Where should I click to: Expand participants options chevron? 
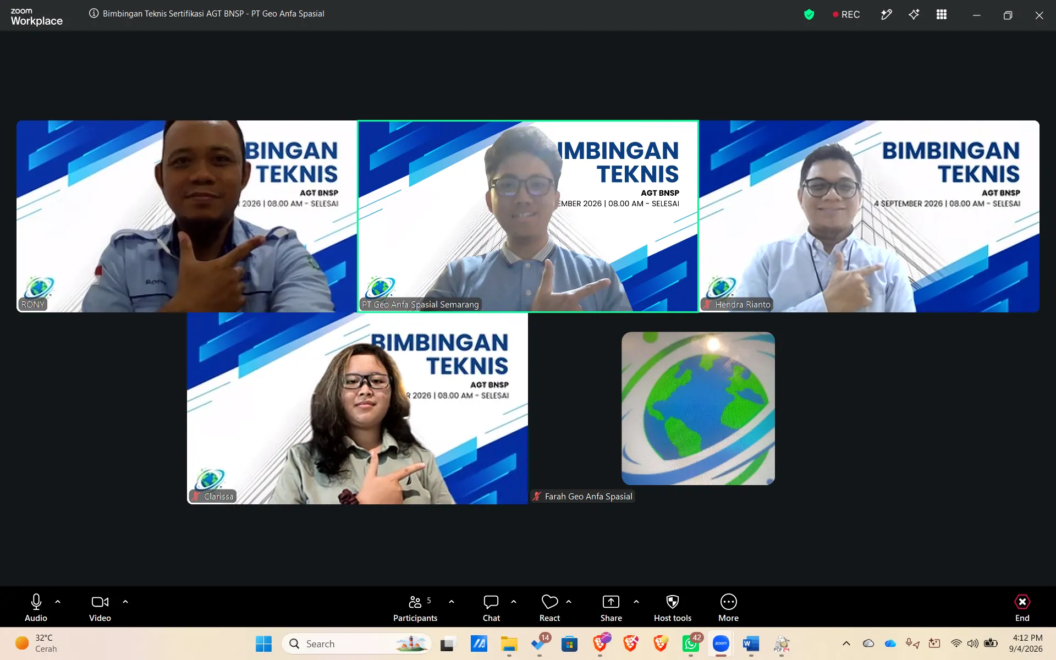(x=452, y=602)
